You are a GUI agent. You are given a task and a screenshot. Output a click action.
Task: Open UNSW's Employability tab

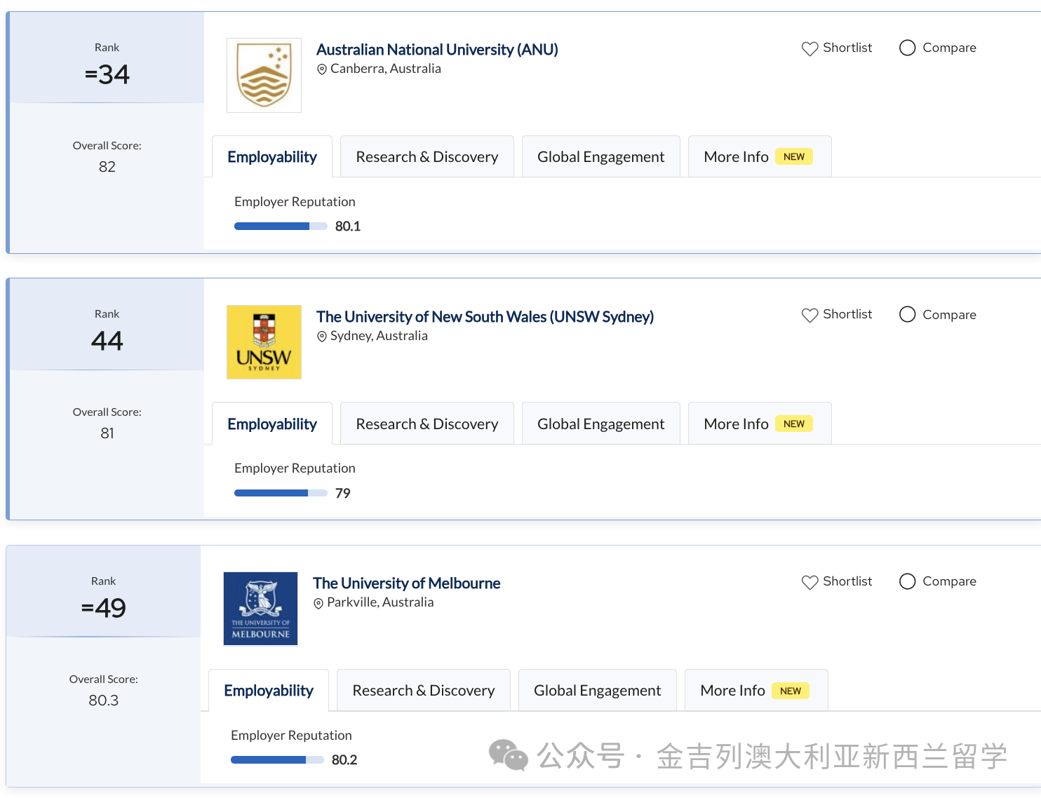point(272,424)
